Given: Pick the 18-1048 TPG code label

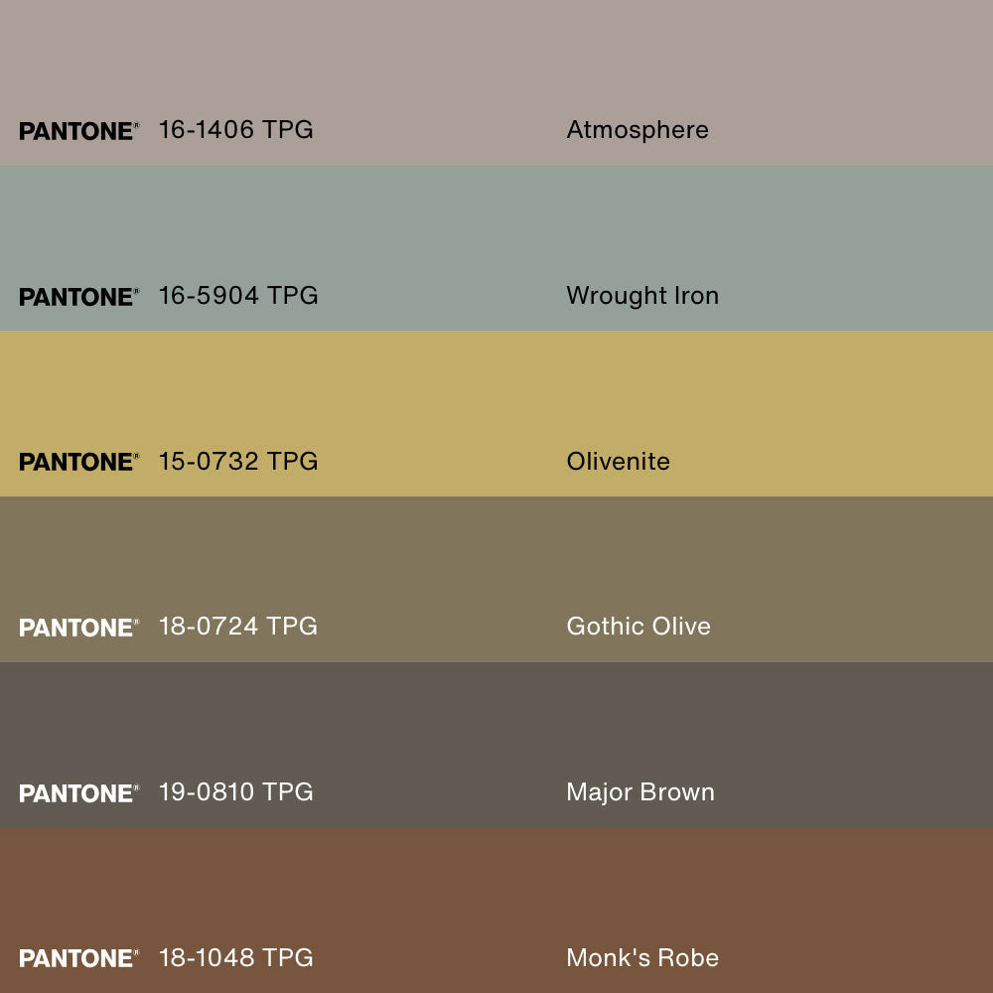Looking at the screenshot, I should coord(235,958).
